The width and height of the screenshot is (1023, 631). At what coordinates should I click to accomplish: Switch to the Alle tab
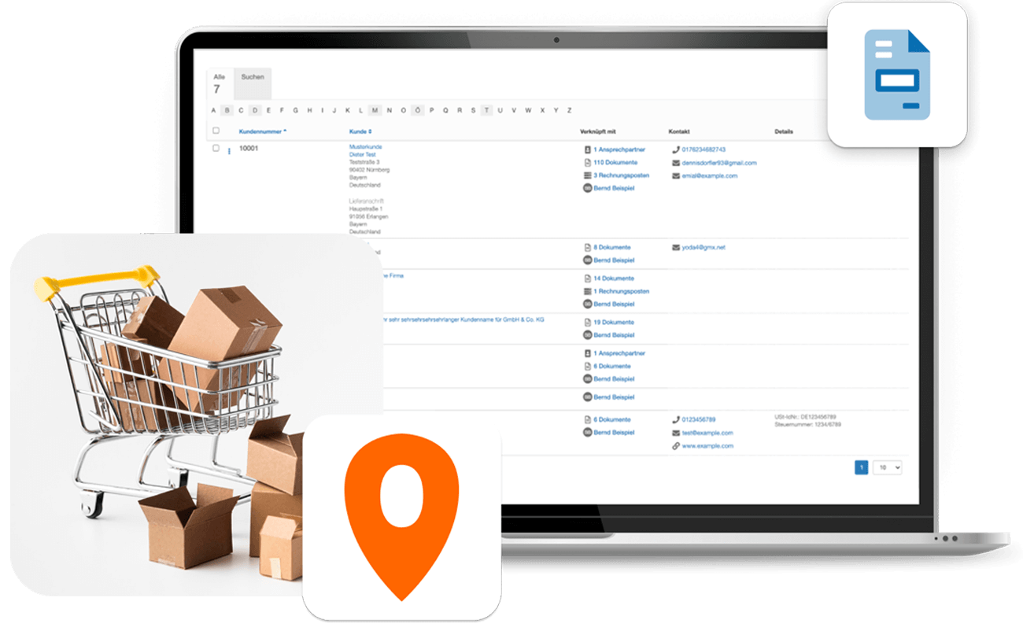[x=220, y=83]
